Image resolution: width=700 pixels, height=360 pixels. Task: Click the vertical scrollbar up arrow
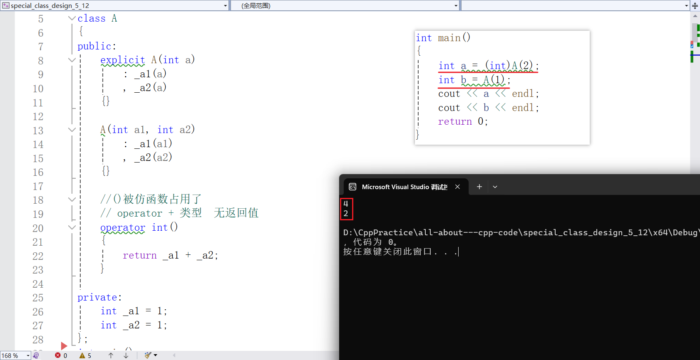pos(695,16)
